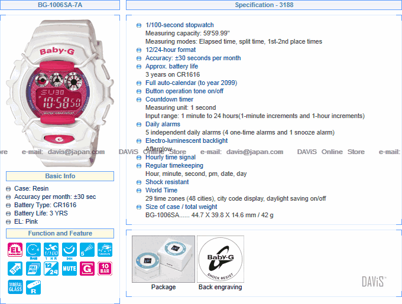The height and width of the screenshot is (304, 402).
Task: Click the resin band R icon
Action: [x=33, y=287]
